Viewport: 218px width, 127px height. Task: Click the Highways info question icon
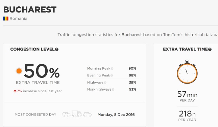[x=105, y=83]
